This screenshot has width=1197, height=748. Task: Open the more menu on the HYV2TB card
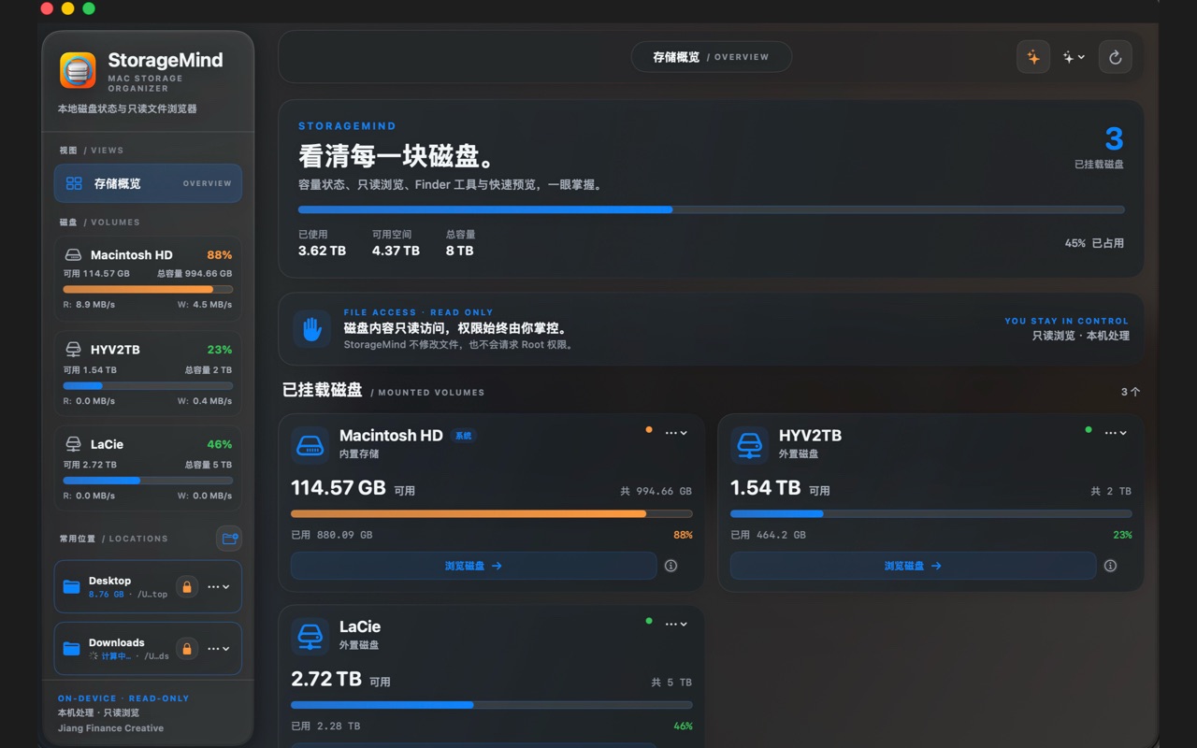(1116, 433)
